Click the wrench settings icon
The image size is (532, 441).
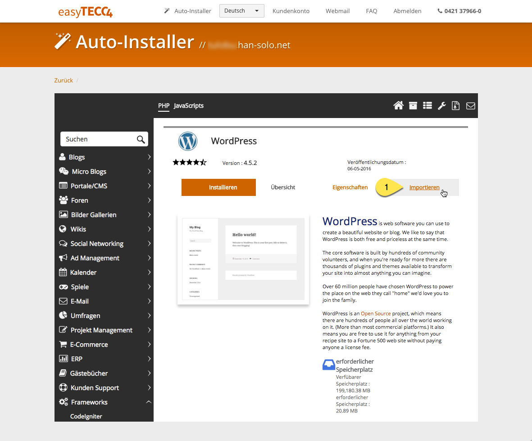pos(442,106)
